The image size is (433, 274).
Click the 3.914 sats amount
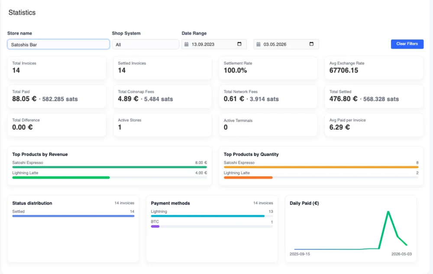click(264, 99)
